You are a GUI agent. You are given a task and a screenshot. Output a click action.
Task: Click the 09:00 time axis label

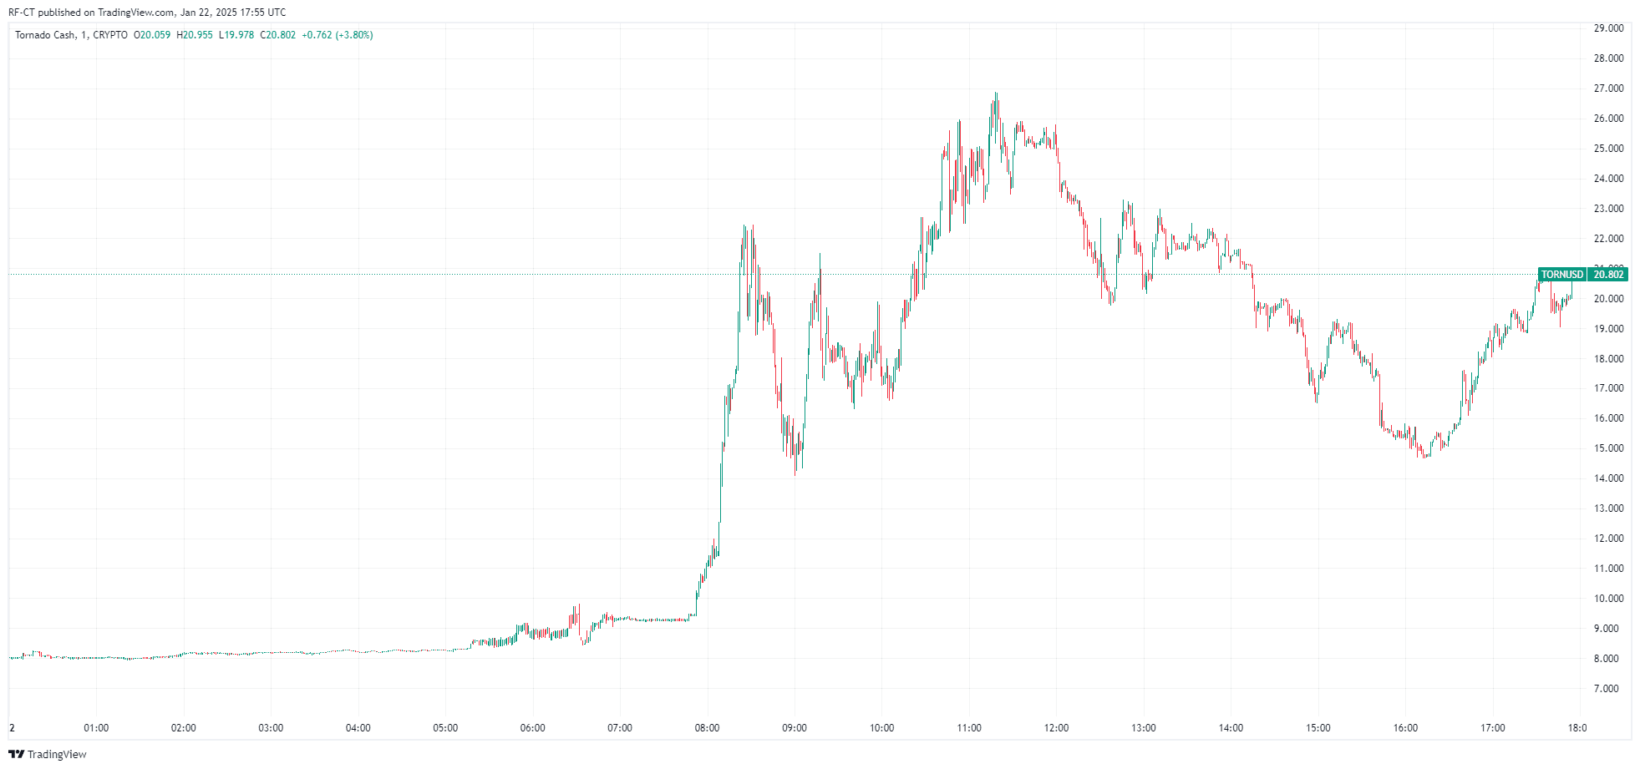tap(795, 728)
